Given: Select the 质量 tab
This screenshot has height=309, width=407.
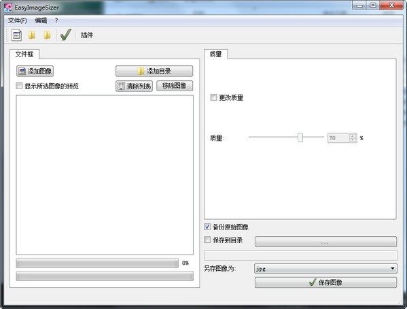Looking at the screenshot, I should pyautogui.click(x=215, y=54).
